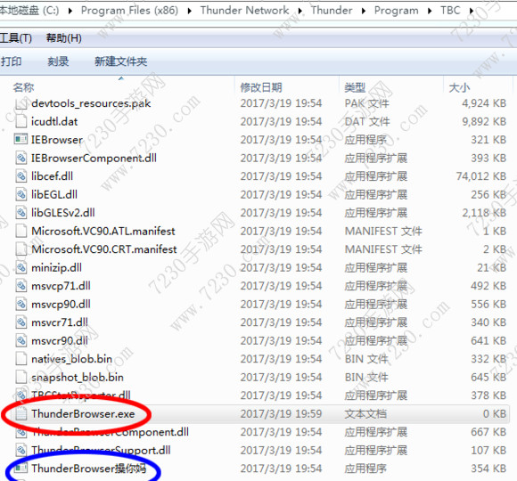The height and width of the screenshot is (481, 517).
Task: Click the msvcp71.dll file icon
Action: point(21,286)
